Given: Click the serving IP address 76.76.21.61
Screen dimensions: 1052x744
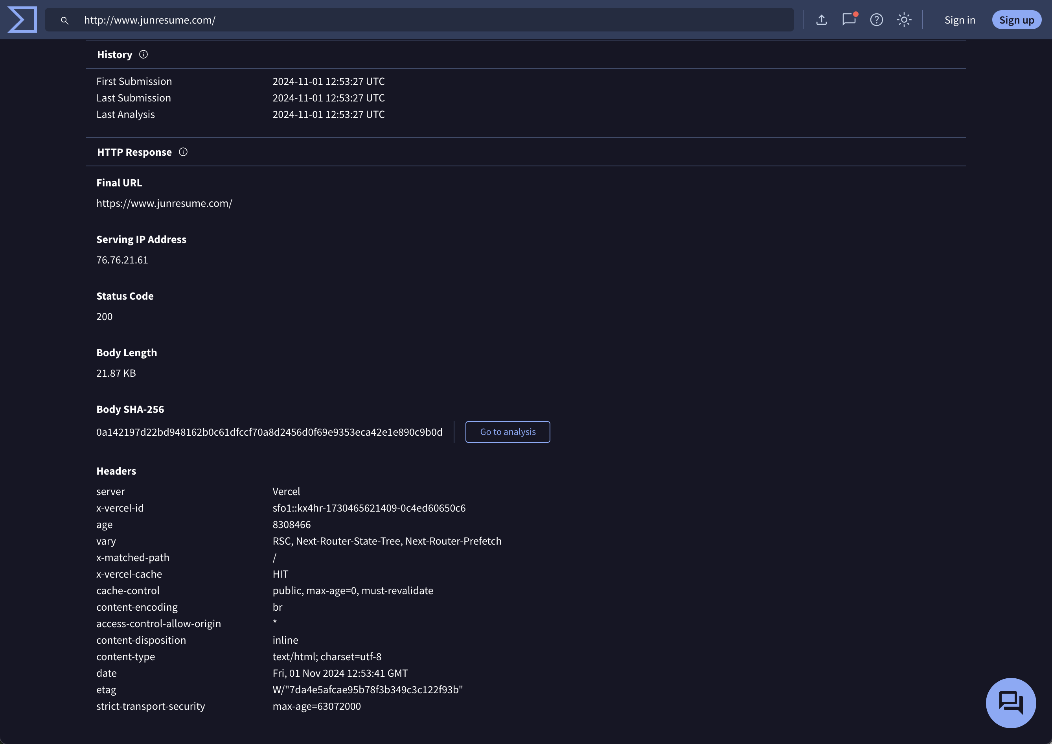Looking at the screenshot, I should [x=122, y=260].
